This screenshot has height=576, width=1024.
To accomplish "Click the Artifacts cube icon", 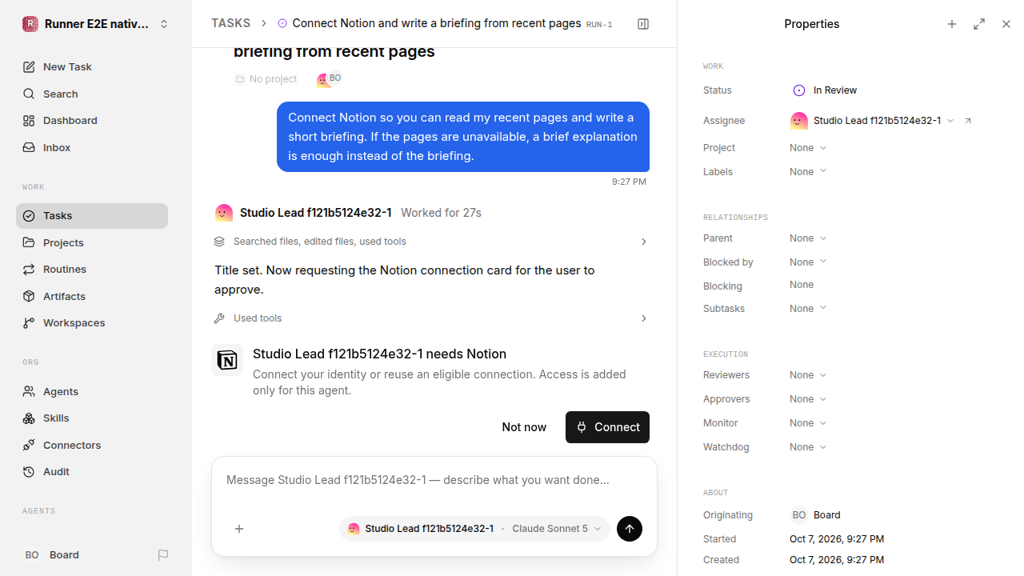I will [x=29, y=296].
